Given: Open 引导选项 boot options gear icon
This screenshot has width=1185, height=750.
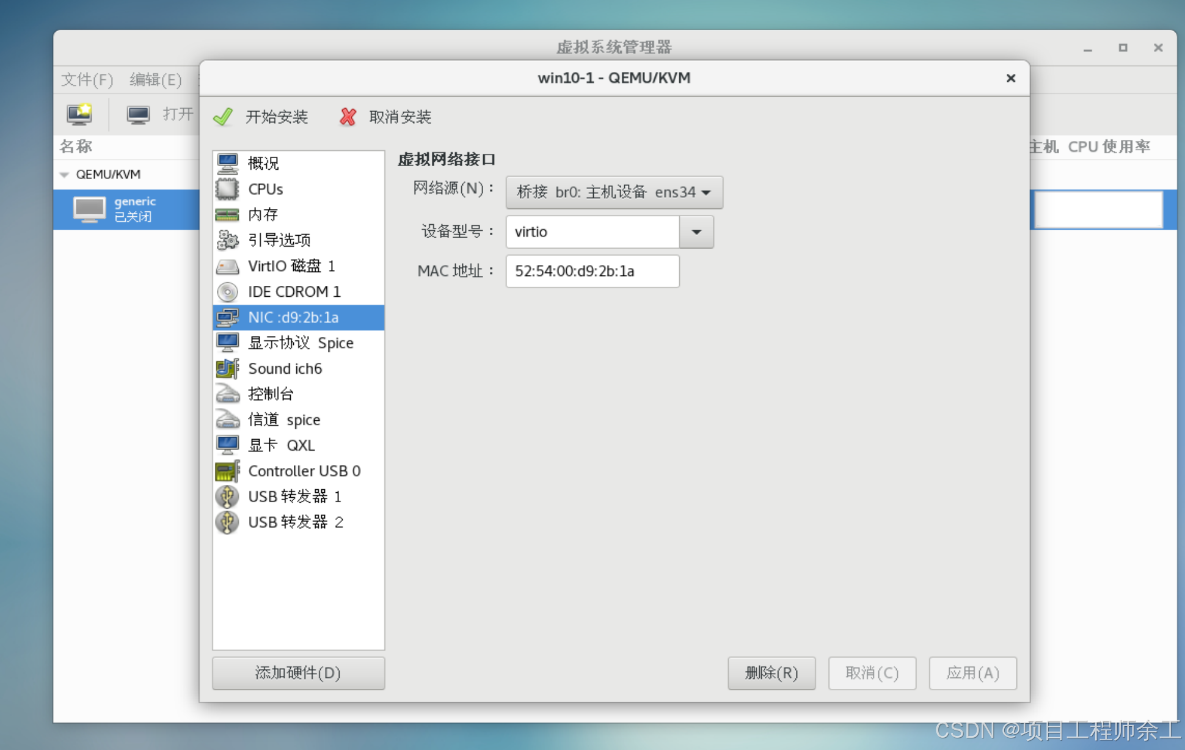Looking at the screenshot, I should click(227, 240).
